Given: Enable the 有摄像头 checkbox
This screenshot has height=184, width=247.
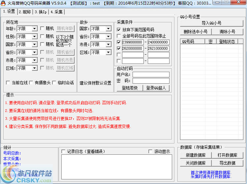Looking at the screenshot, I should (x=31, y=83).
